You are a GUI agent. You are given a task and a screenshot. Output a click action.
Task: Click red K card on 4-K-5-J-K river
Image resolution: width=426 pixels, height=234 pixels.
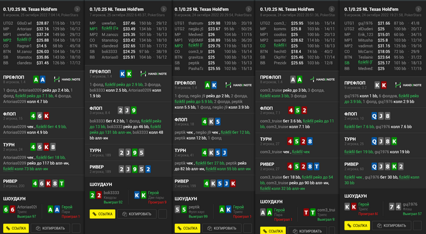tap(233, 184)
